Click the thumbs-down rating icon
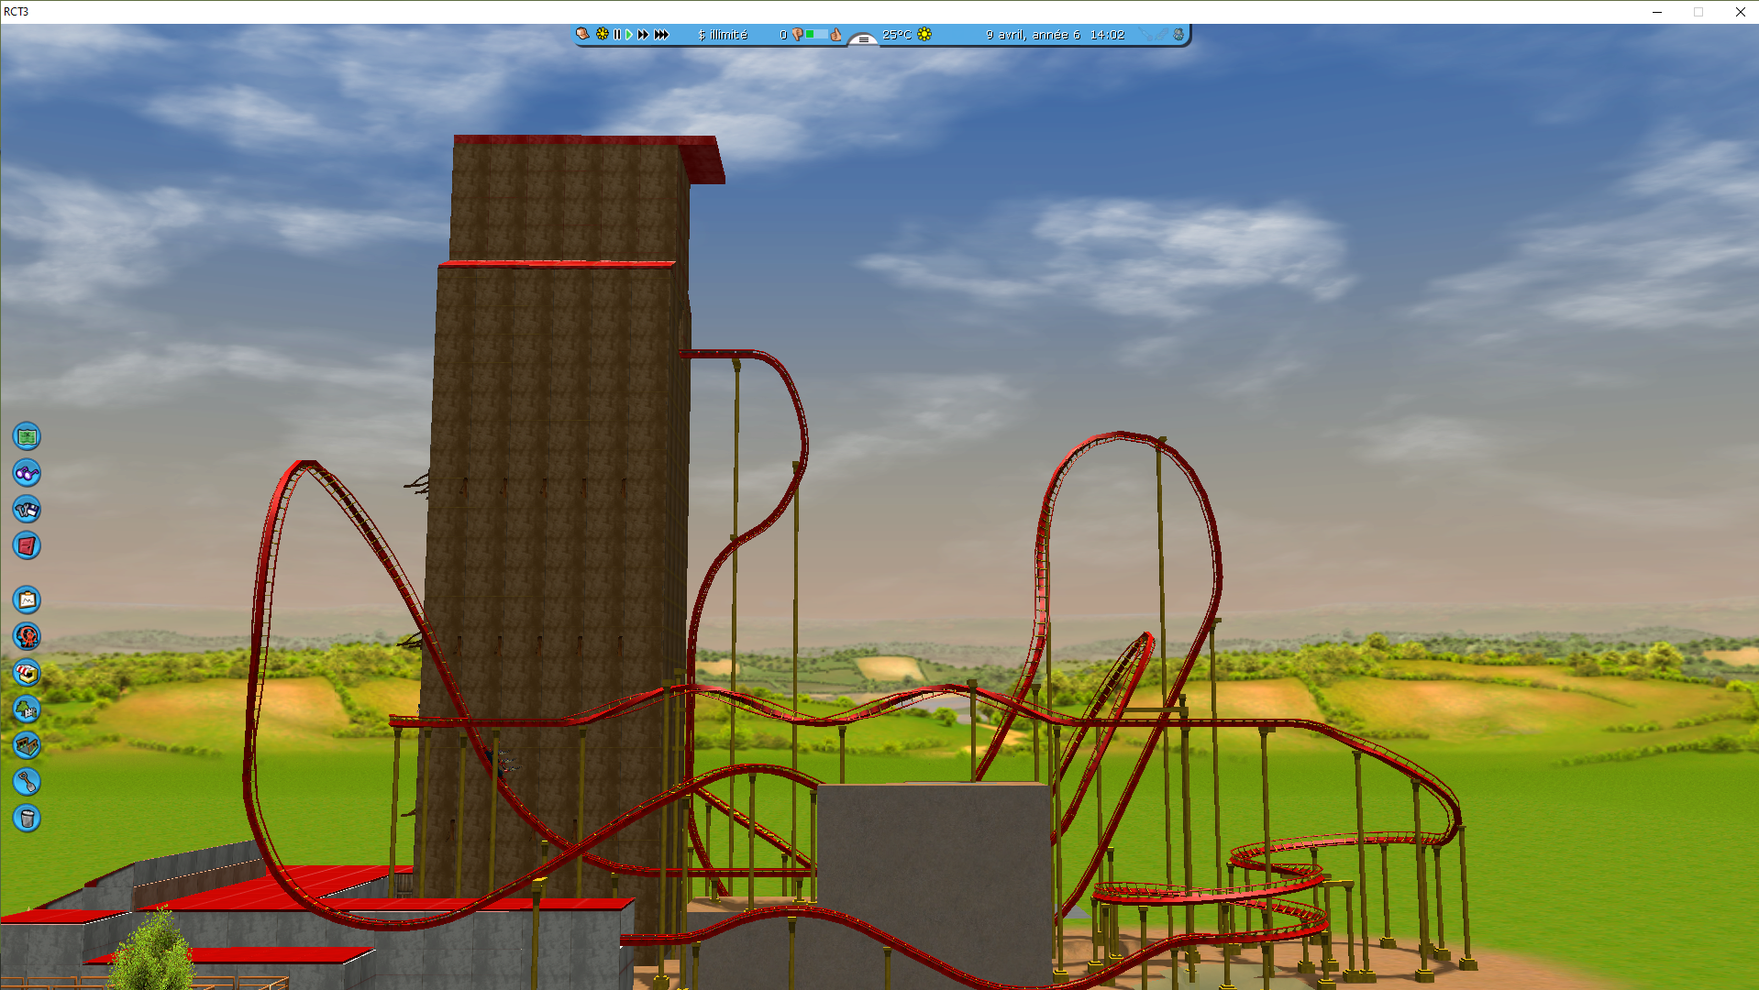 coord(797,35)
